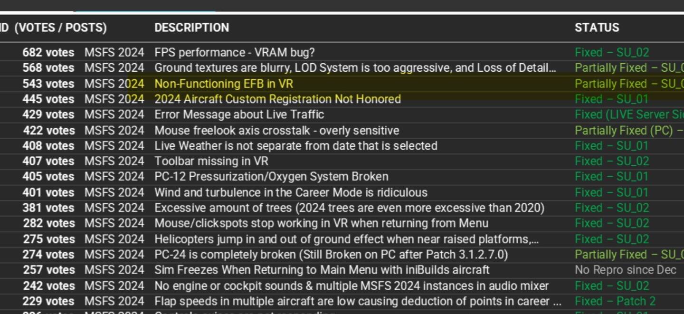Click 'Helicopters jump in and out of ground effect'
684x314 pixels.
click(x=346, y=239)
